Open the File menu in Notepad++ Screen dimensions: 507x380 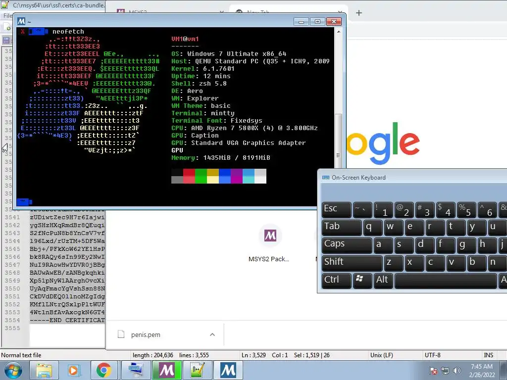click(7, 15)
